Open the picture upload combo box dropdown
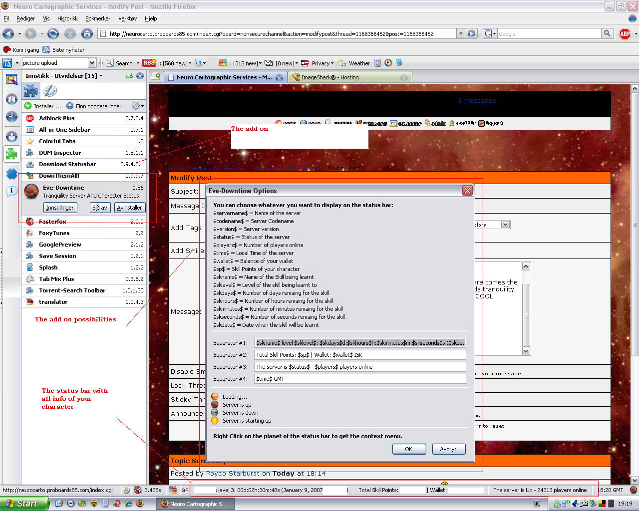Image resolution: width=639 pixels, height=511 pixels. click(92, 63)
